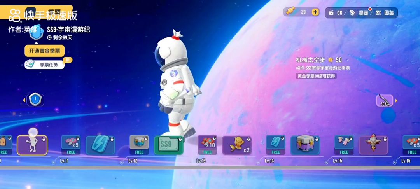The height and width of the screenshot is (189, 420).
Task: Click lock icon on SS9 folder reward
Action: click(180, 139)
